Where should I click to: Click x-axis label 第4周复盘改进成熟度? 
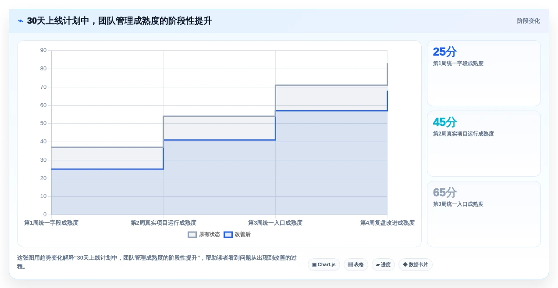(x=387, y=223)
